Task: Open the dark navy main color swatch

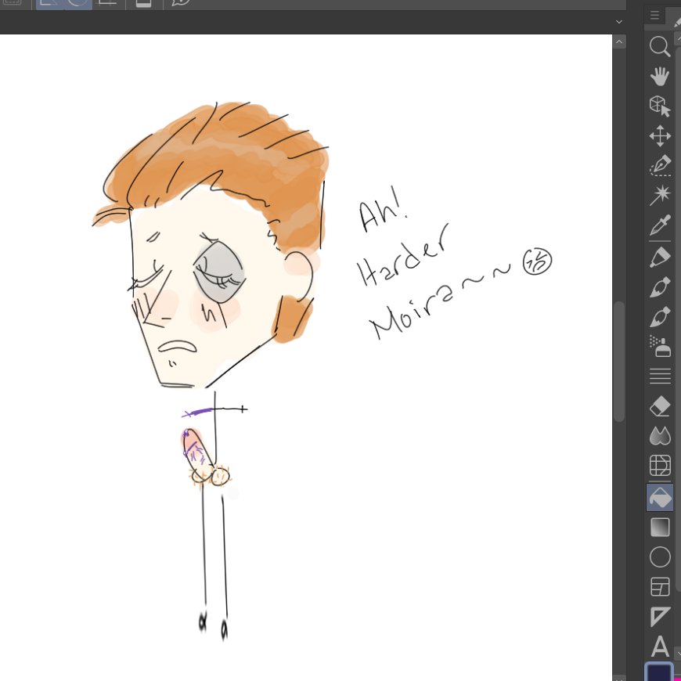Action: (x=659, y=672)
